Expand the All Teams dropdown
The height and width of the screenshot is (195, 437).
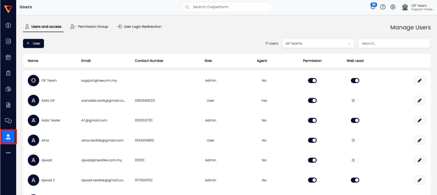[x=318, y=43]
